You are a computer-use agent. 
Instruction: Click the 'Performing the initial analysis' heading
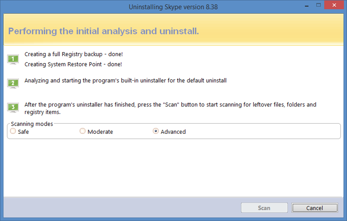pos(103,31)
